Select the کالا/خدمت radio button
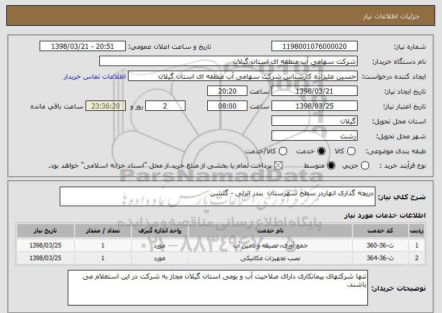 click(x=283, y=151)
